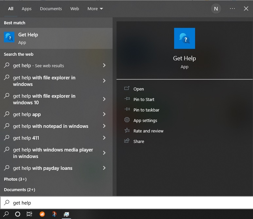Click the large Get Help tile in preview pane
253x219 pixels.
[184, 38]
